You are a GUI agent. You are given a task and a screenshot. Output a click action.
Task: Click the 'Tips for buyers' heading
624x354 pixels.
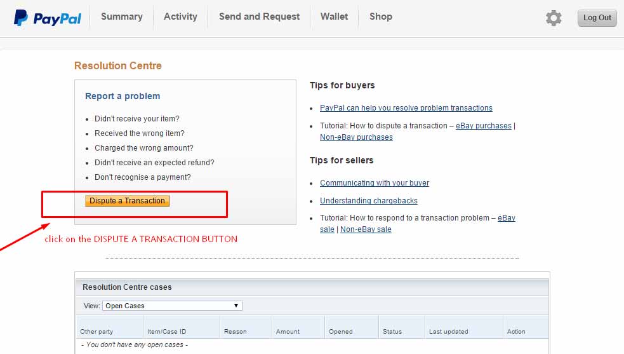(342, 85)
